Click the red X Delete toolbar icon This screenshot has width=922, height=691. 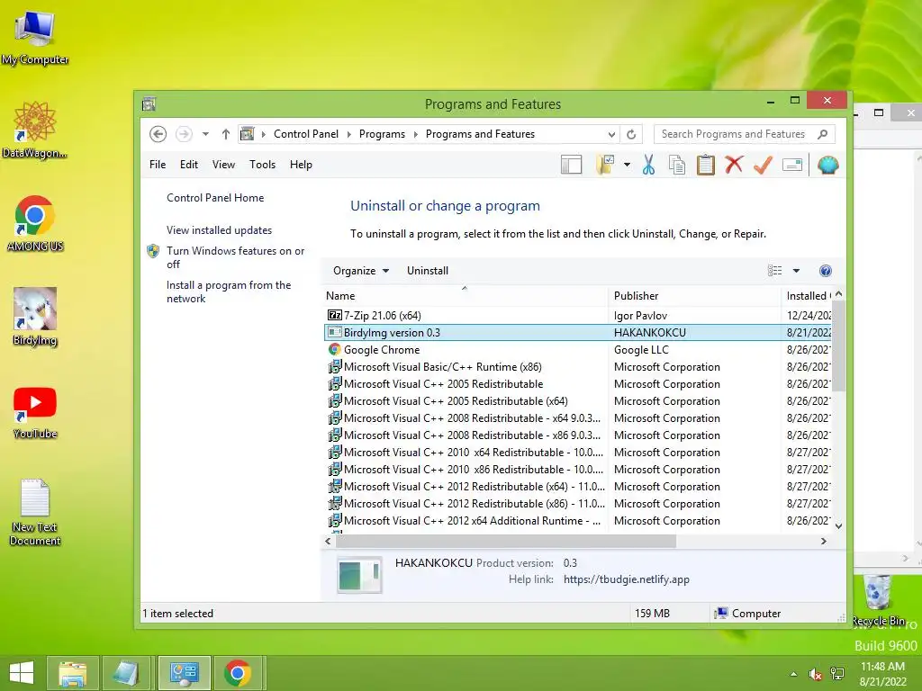[x=734, y=165]
